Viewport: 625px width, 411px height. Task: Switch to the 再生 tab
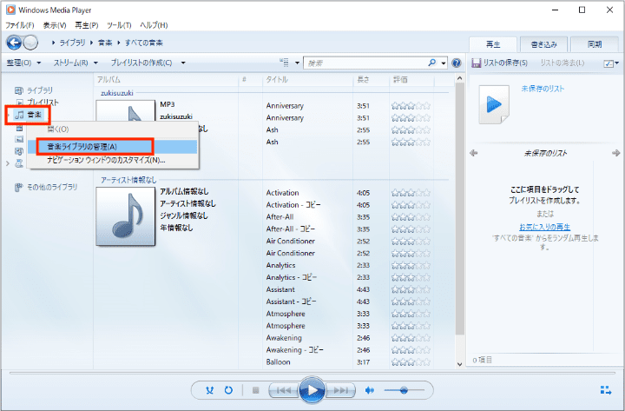point(493,44)
